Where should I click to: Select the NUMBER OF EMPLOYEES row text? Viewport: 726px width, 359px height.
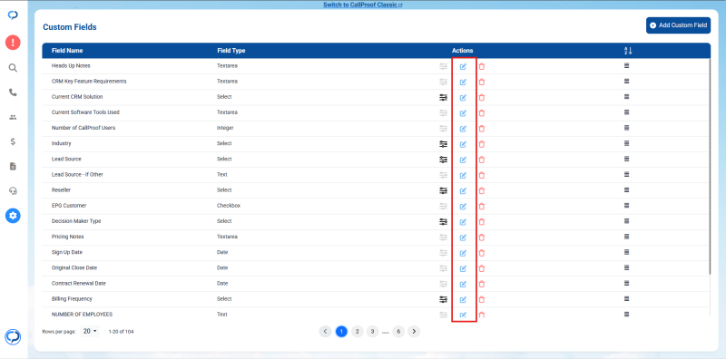point(82,314)
